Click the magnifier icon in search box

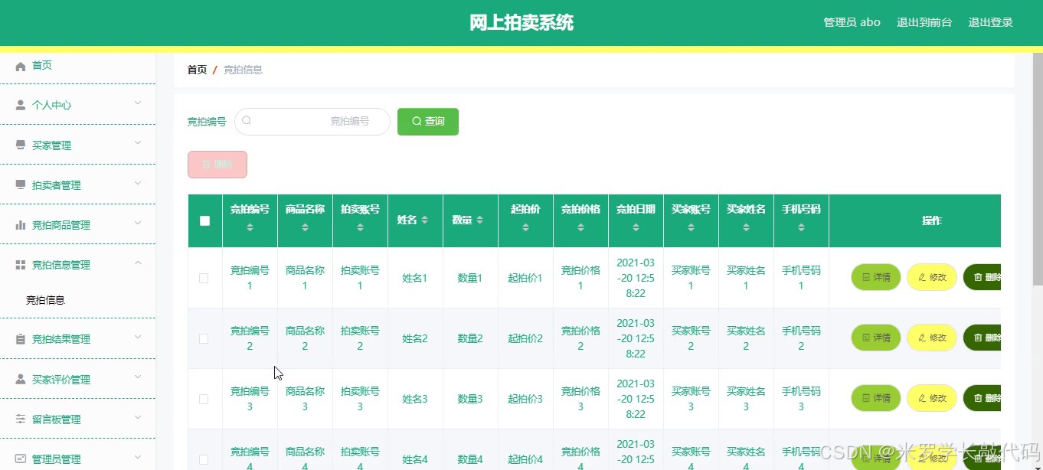(x=247, y=121)
